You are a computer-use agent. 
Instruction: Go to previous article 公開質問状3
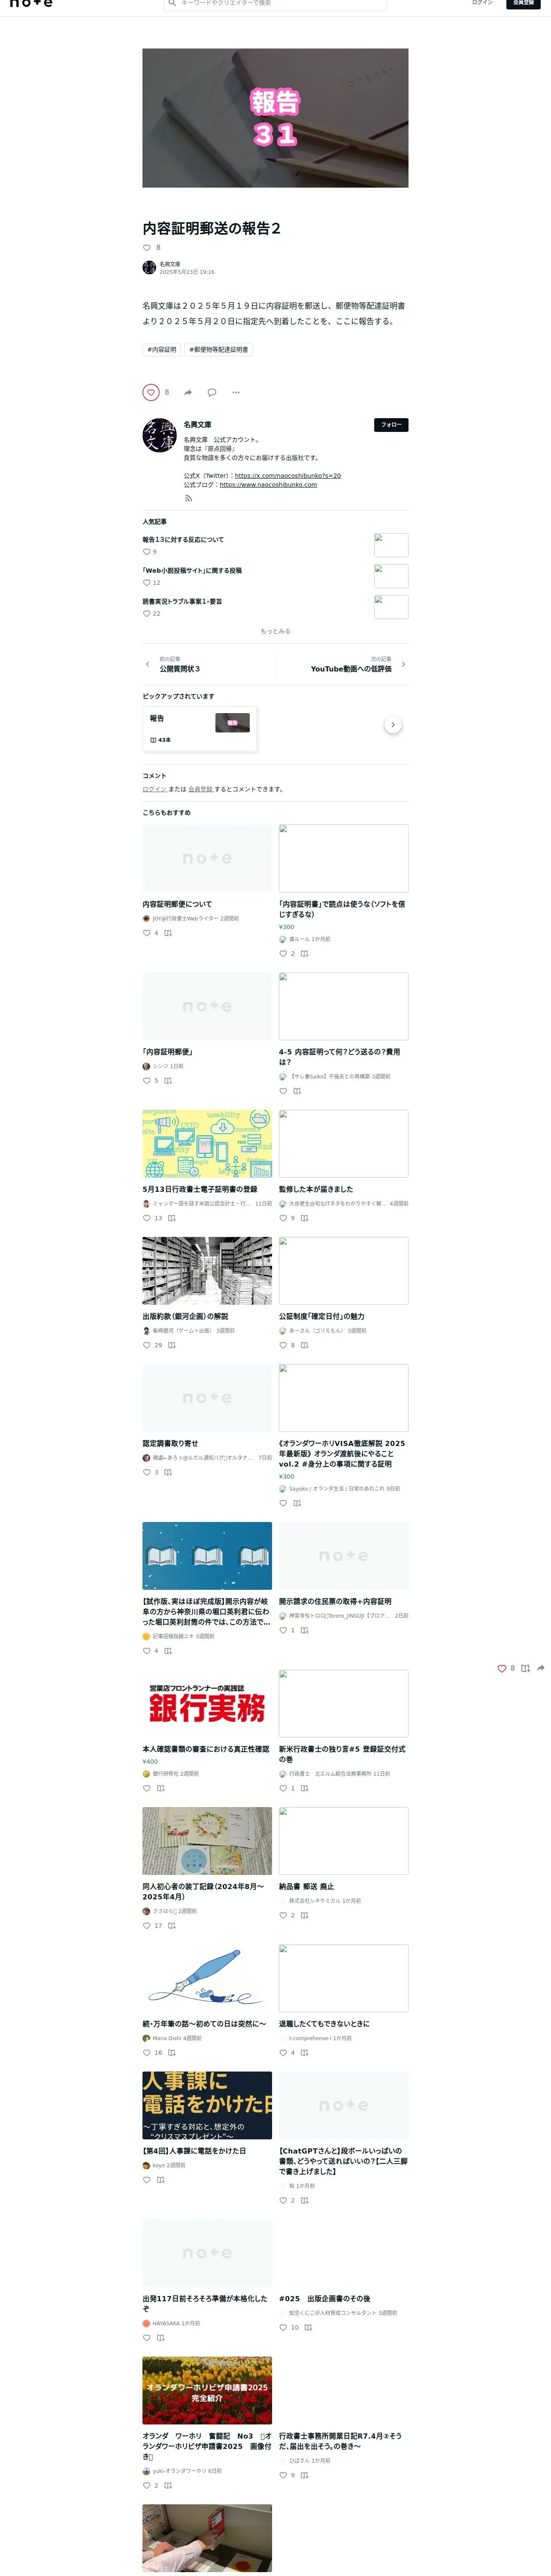click(180, 669)
